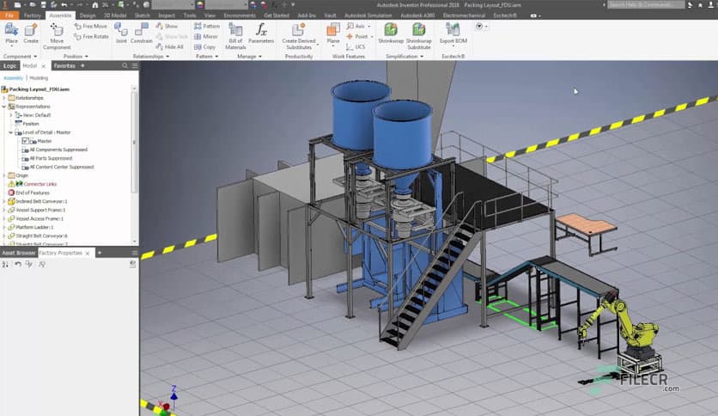Expand the Origin folder node
The height and width of the screenshot is (416, 718).
pos(4,175)
